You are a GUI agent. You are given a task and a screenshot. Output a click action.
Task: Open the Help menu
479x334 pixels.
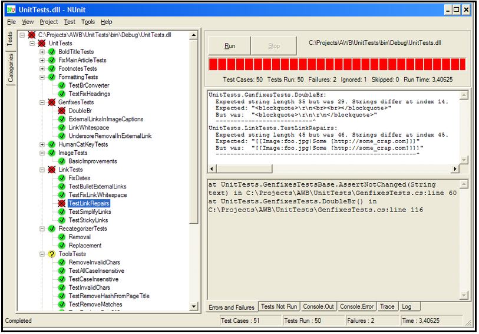coord(106,22)
